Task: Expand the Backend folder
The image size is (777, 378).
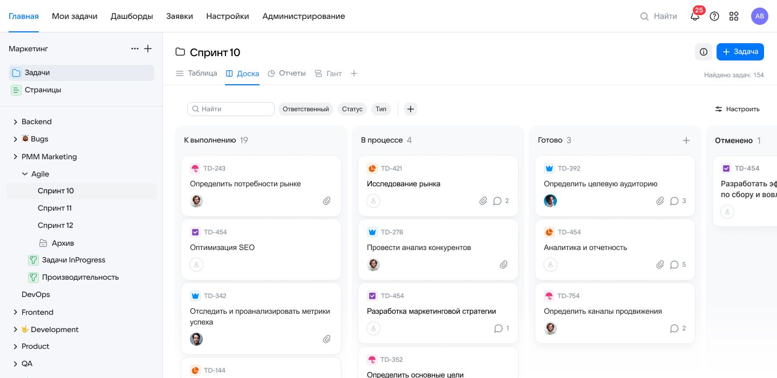Action: pyautogui.click(x=15, y=122)
